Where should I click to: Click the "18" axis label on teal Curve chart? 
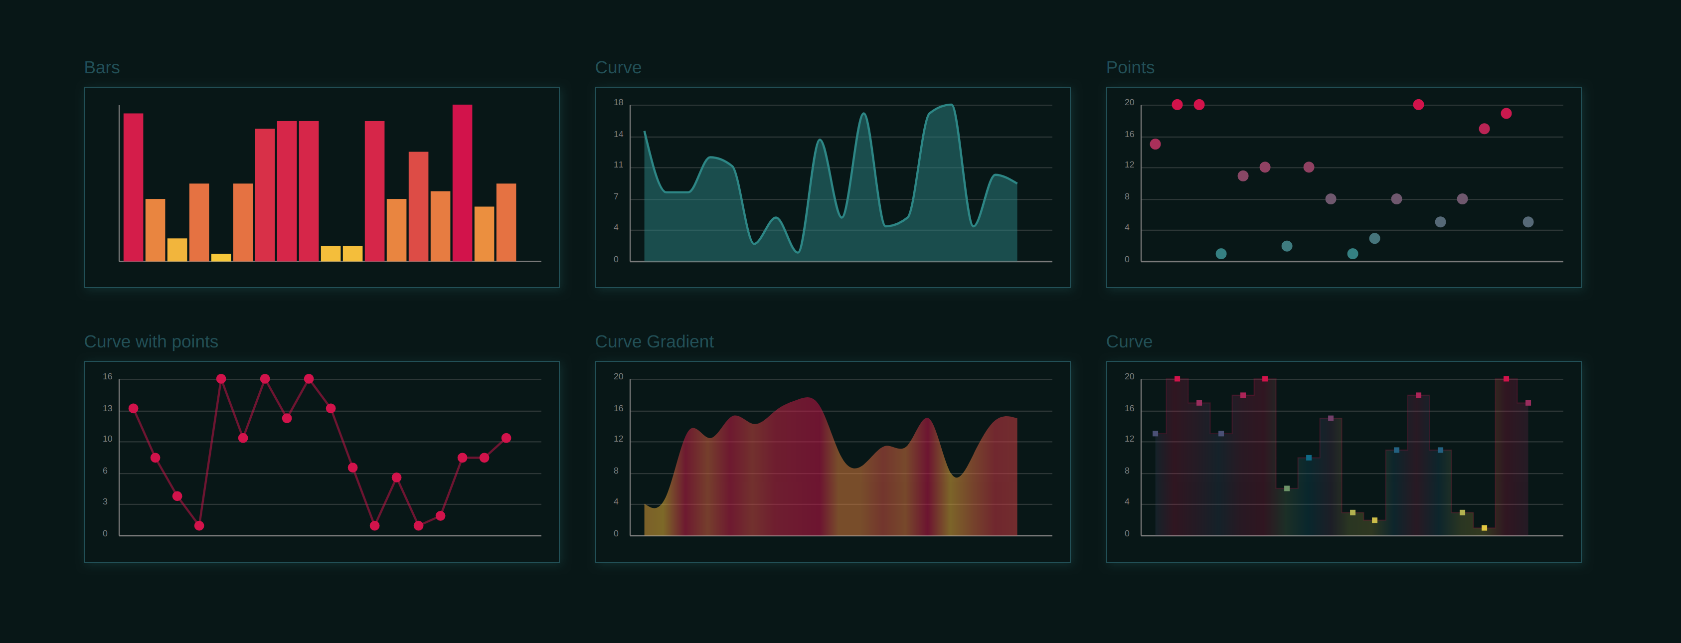[618, 103]
